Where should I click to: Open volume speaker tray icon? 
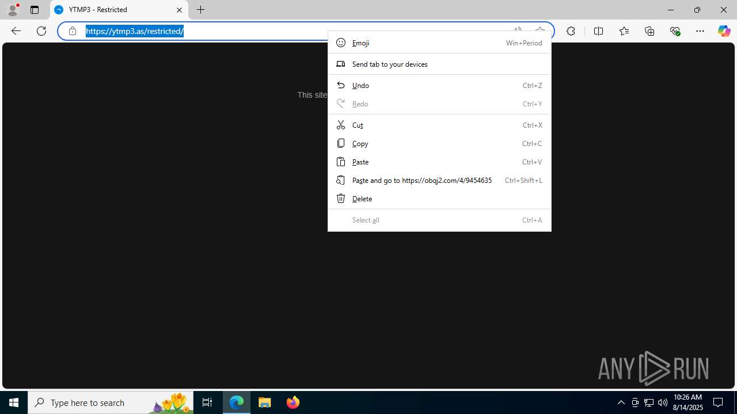tap(662, 402)
